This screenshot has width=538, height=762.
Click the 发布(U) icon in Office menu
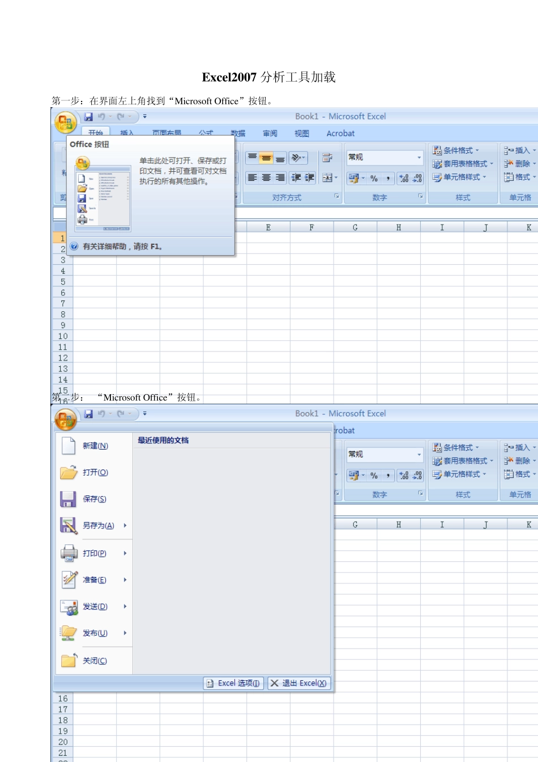(x=69, y=633)
